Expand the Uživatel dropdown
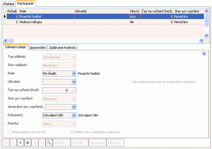The height and width of the screenshot is (149, 212). [74, 82]
